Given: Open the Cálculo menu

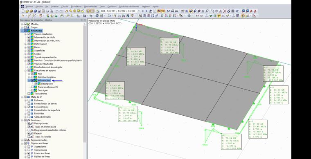Looking at the screenshot, I should pyautogui.click(x=65, y=7).
